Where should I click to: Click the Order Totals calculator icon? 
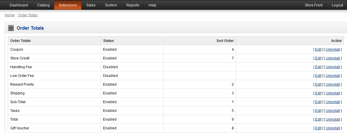[11, 28]
